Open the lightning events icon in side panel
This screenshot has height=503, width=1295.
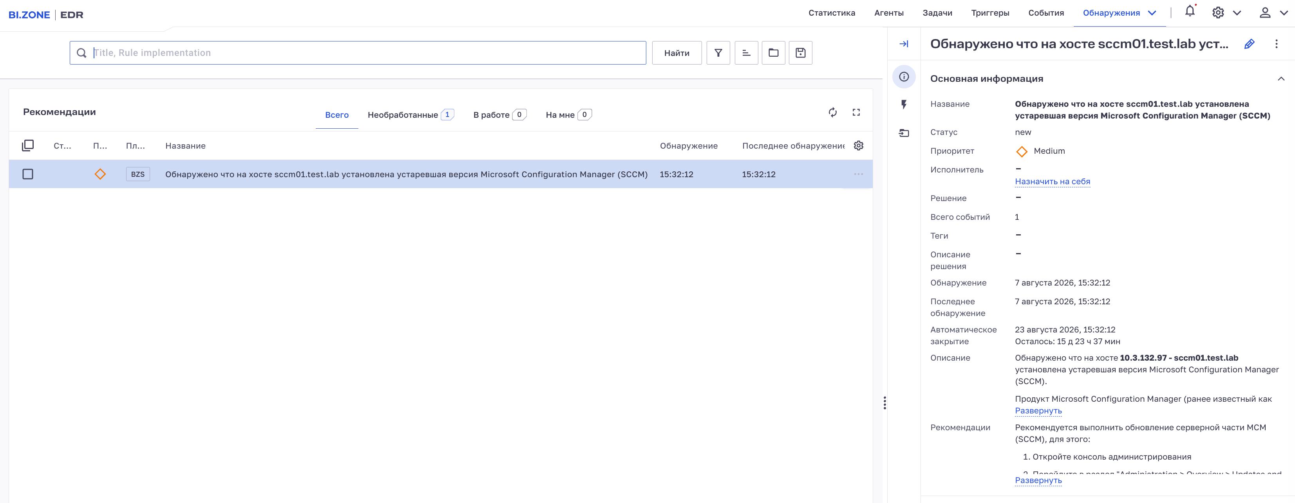point(904,104)
